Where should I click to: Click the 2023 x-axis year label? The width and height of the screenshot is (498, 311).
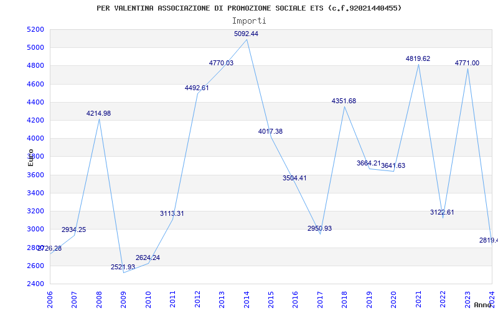tap(467, 300)
